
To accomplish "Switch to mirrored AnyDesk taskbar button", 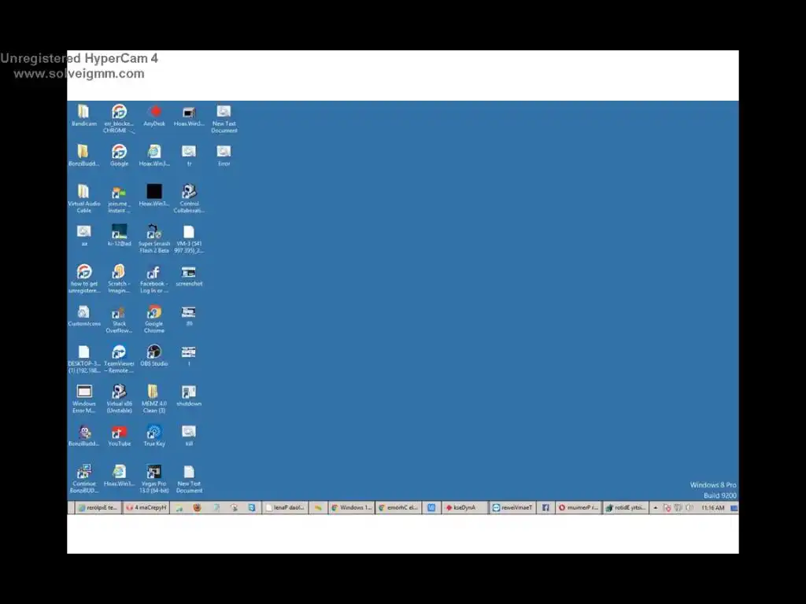I will [x=464, y=507].
